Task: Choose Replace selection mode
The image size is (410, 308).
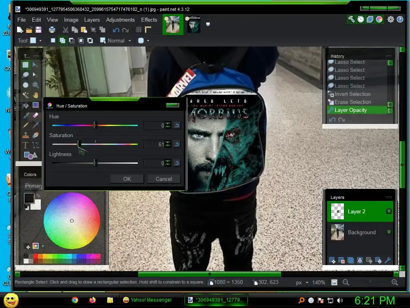Action: tap(53, 41)
